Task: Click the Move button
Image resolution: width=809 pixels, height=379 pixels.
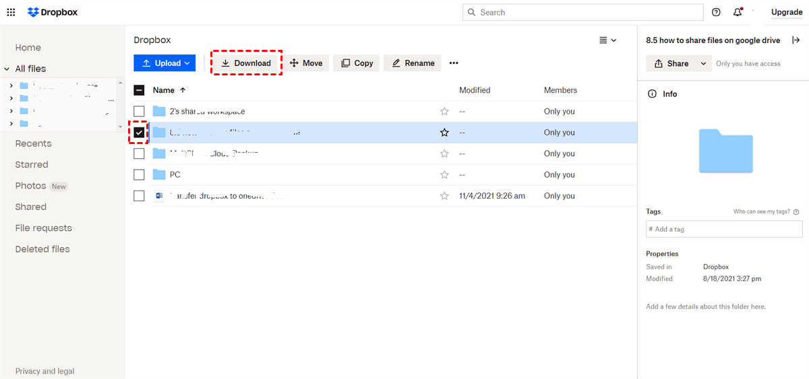Action: (x=306, y=63)
